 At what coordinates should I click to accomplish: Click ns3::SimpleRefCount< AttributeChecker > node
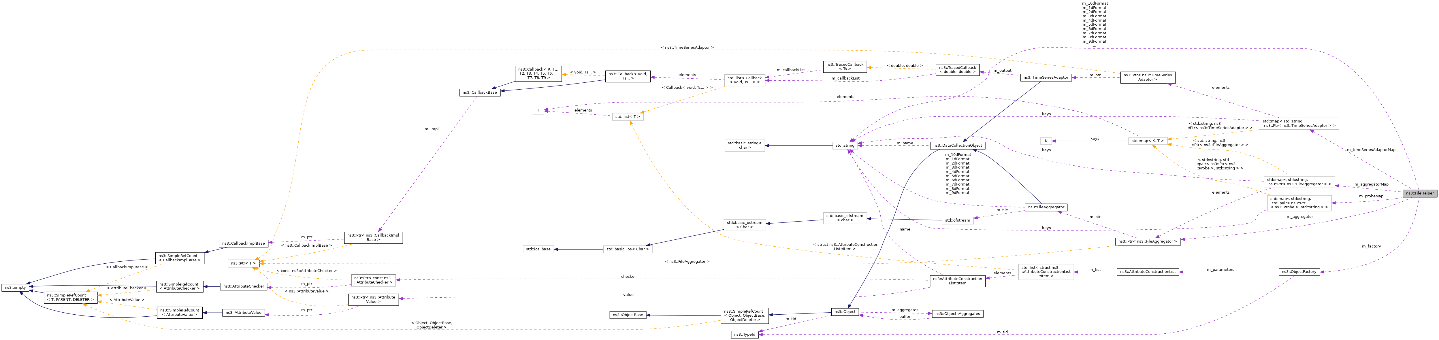[179, 286]
